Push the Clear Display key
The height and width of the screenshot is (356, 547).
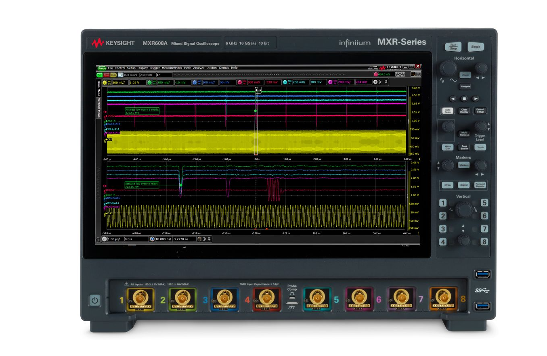click(464, 110)
